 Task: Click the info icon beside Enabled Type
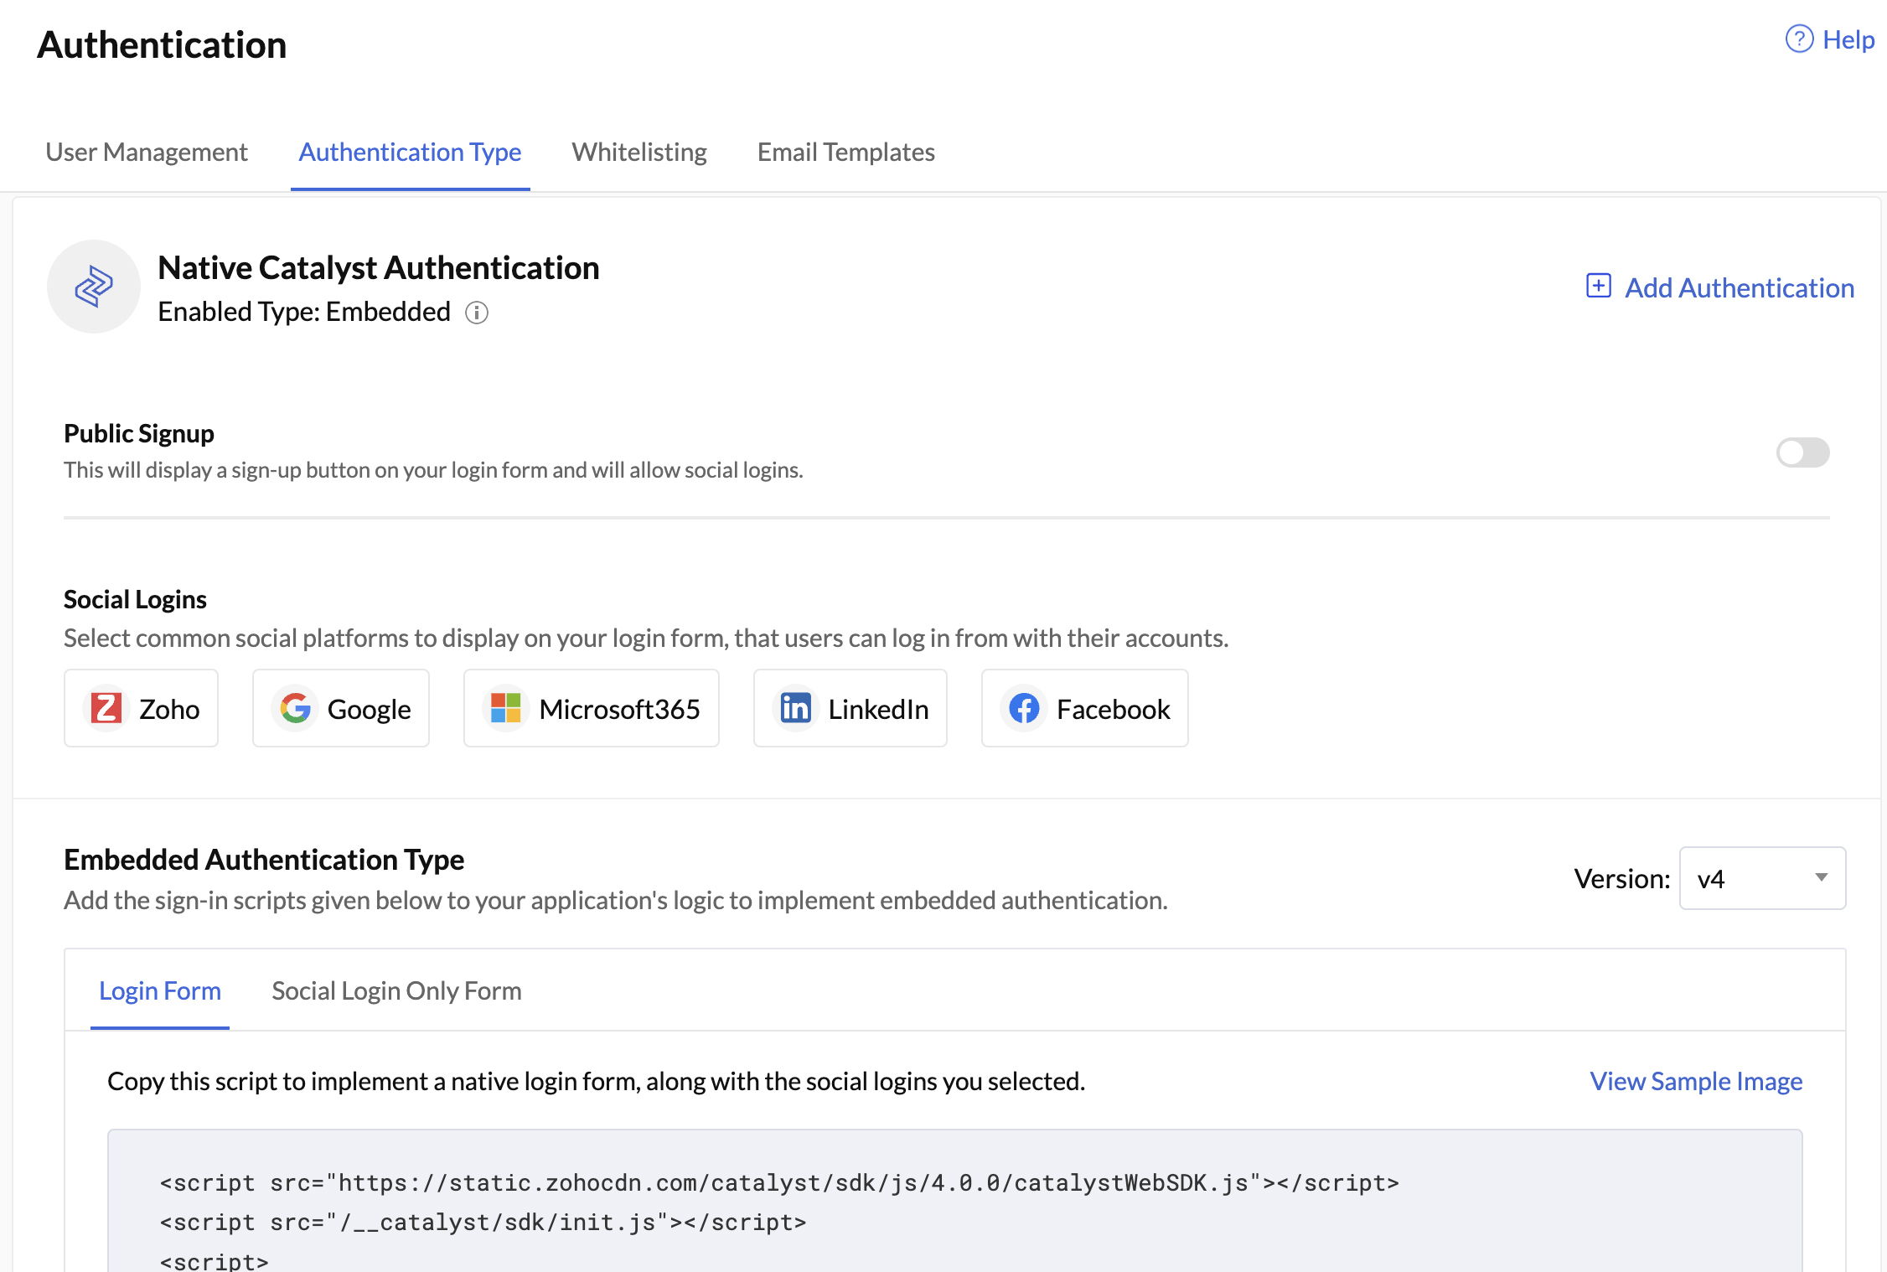[x=476, y=313]
